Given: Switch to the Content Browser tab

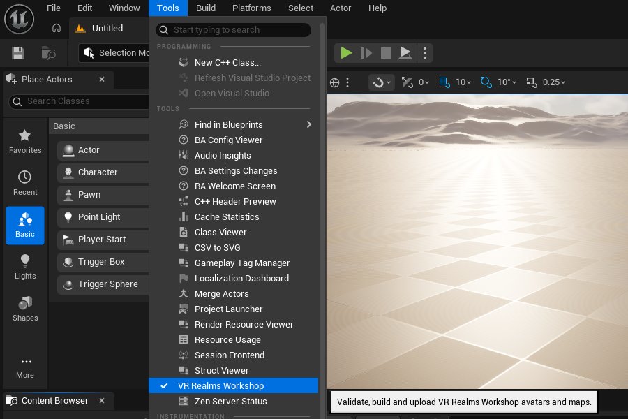Looking at the screenshot, I should [54, 401].
